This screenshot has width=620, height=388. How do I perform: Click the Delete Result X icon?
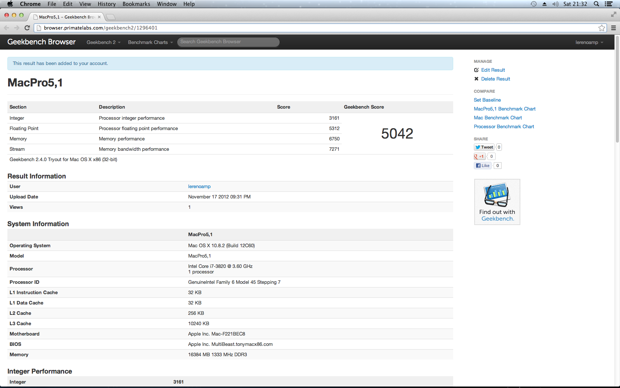pyautogui.click(x=476, y=79)
